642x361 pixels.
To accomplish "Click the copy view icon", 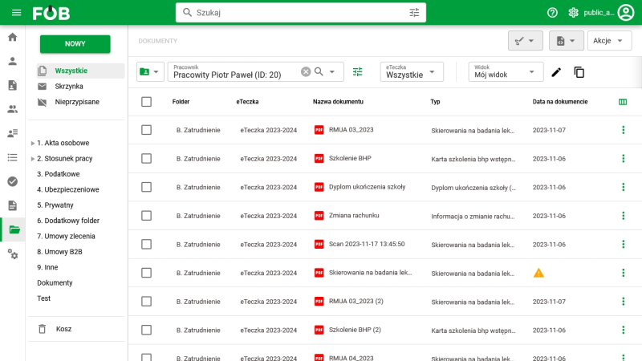I will (579, 72).
